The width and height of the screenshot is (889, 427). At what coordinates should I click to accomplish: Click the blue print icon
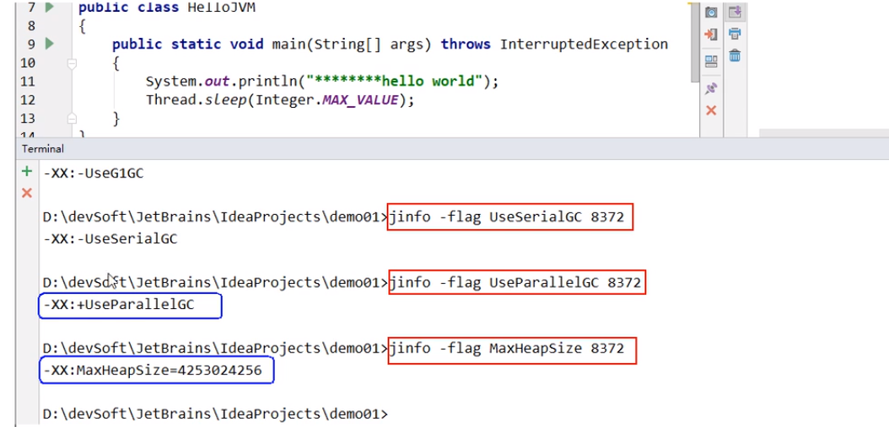click(x=735, y=34)
